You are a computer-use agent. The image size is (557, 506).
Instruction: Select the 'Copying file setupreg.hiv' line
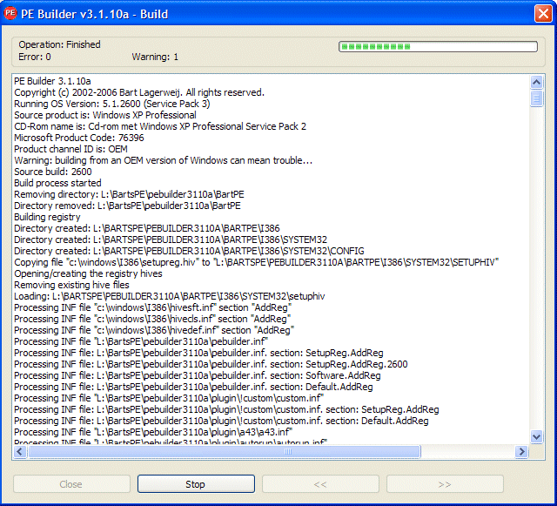(x=257, y=262)
